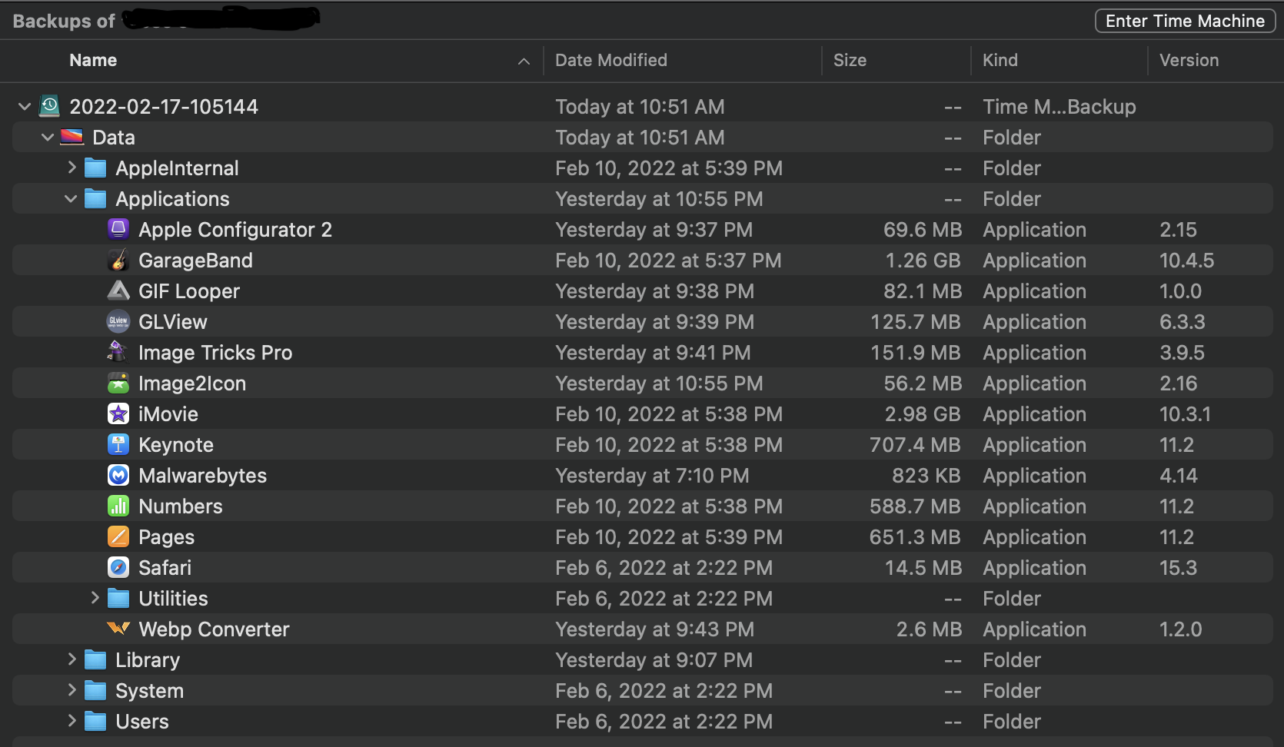Select the Malwarebytes app icon
This screenshot has width=1284, height=747.
pyautogui.click(x=118, y=476)
